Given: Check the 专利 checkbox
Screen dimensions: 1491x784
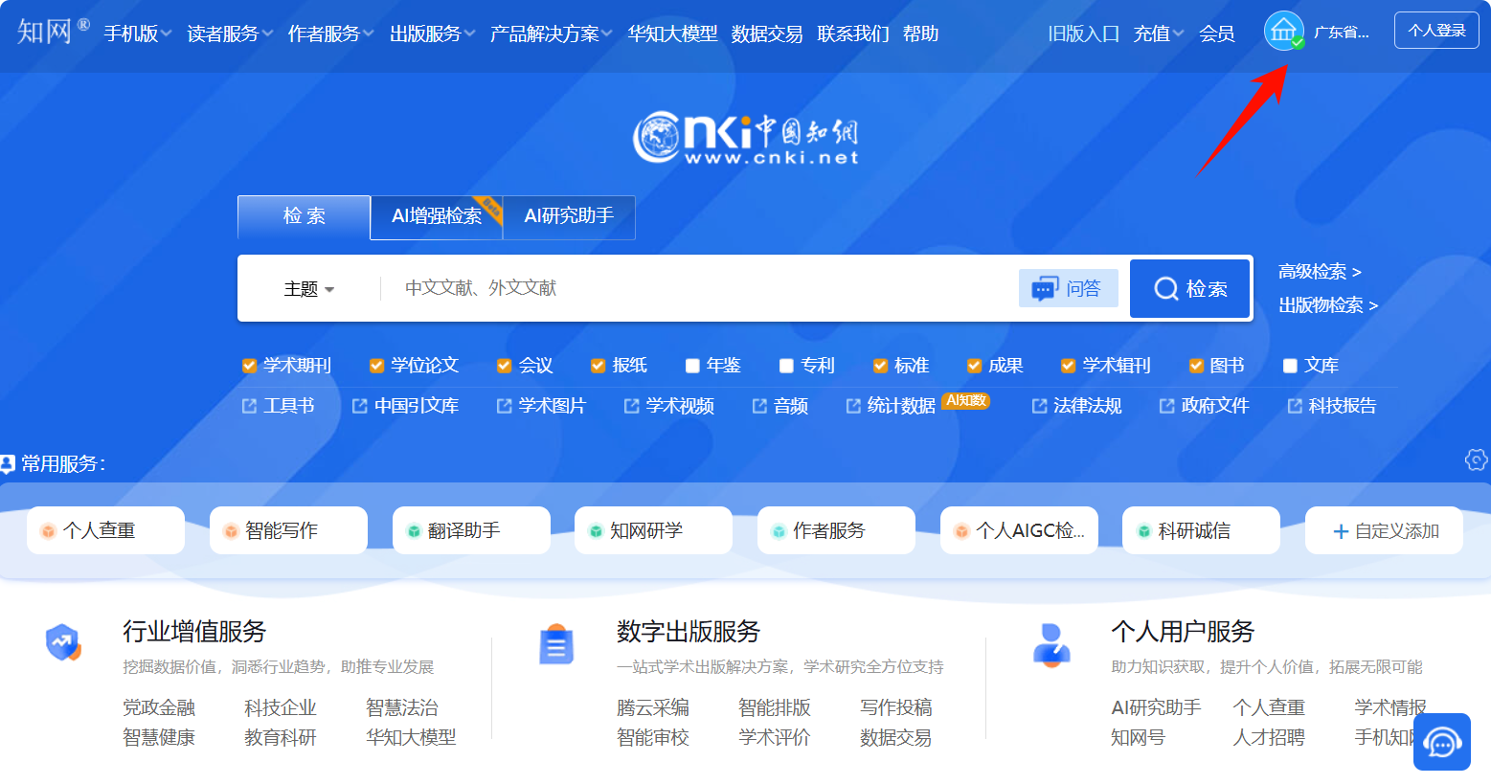Looking at the screenshot, I should (786, 366).
